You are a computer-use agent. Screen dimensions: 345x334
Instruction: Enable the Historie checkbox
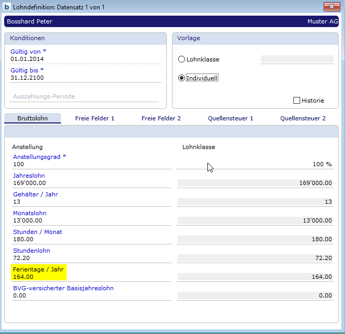(297, 101)
